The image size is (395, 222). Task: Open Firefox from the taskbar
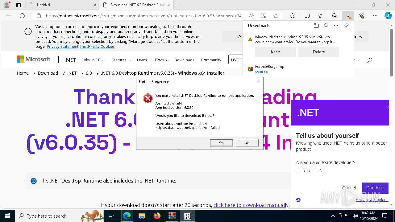[x=157, y=216]
